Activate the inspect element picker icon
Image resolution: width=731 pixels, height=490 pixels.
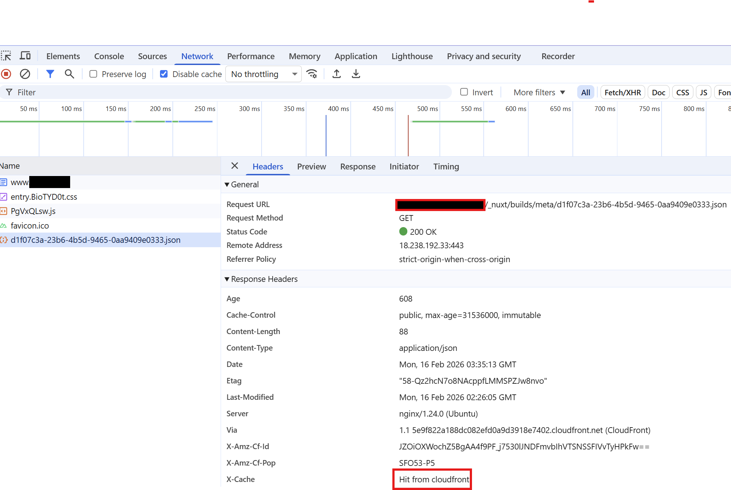[6, 56]
